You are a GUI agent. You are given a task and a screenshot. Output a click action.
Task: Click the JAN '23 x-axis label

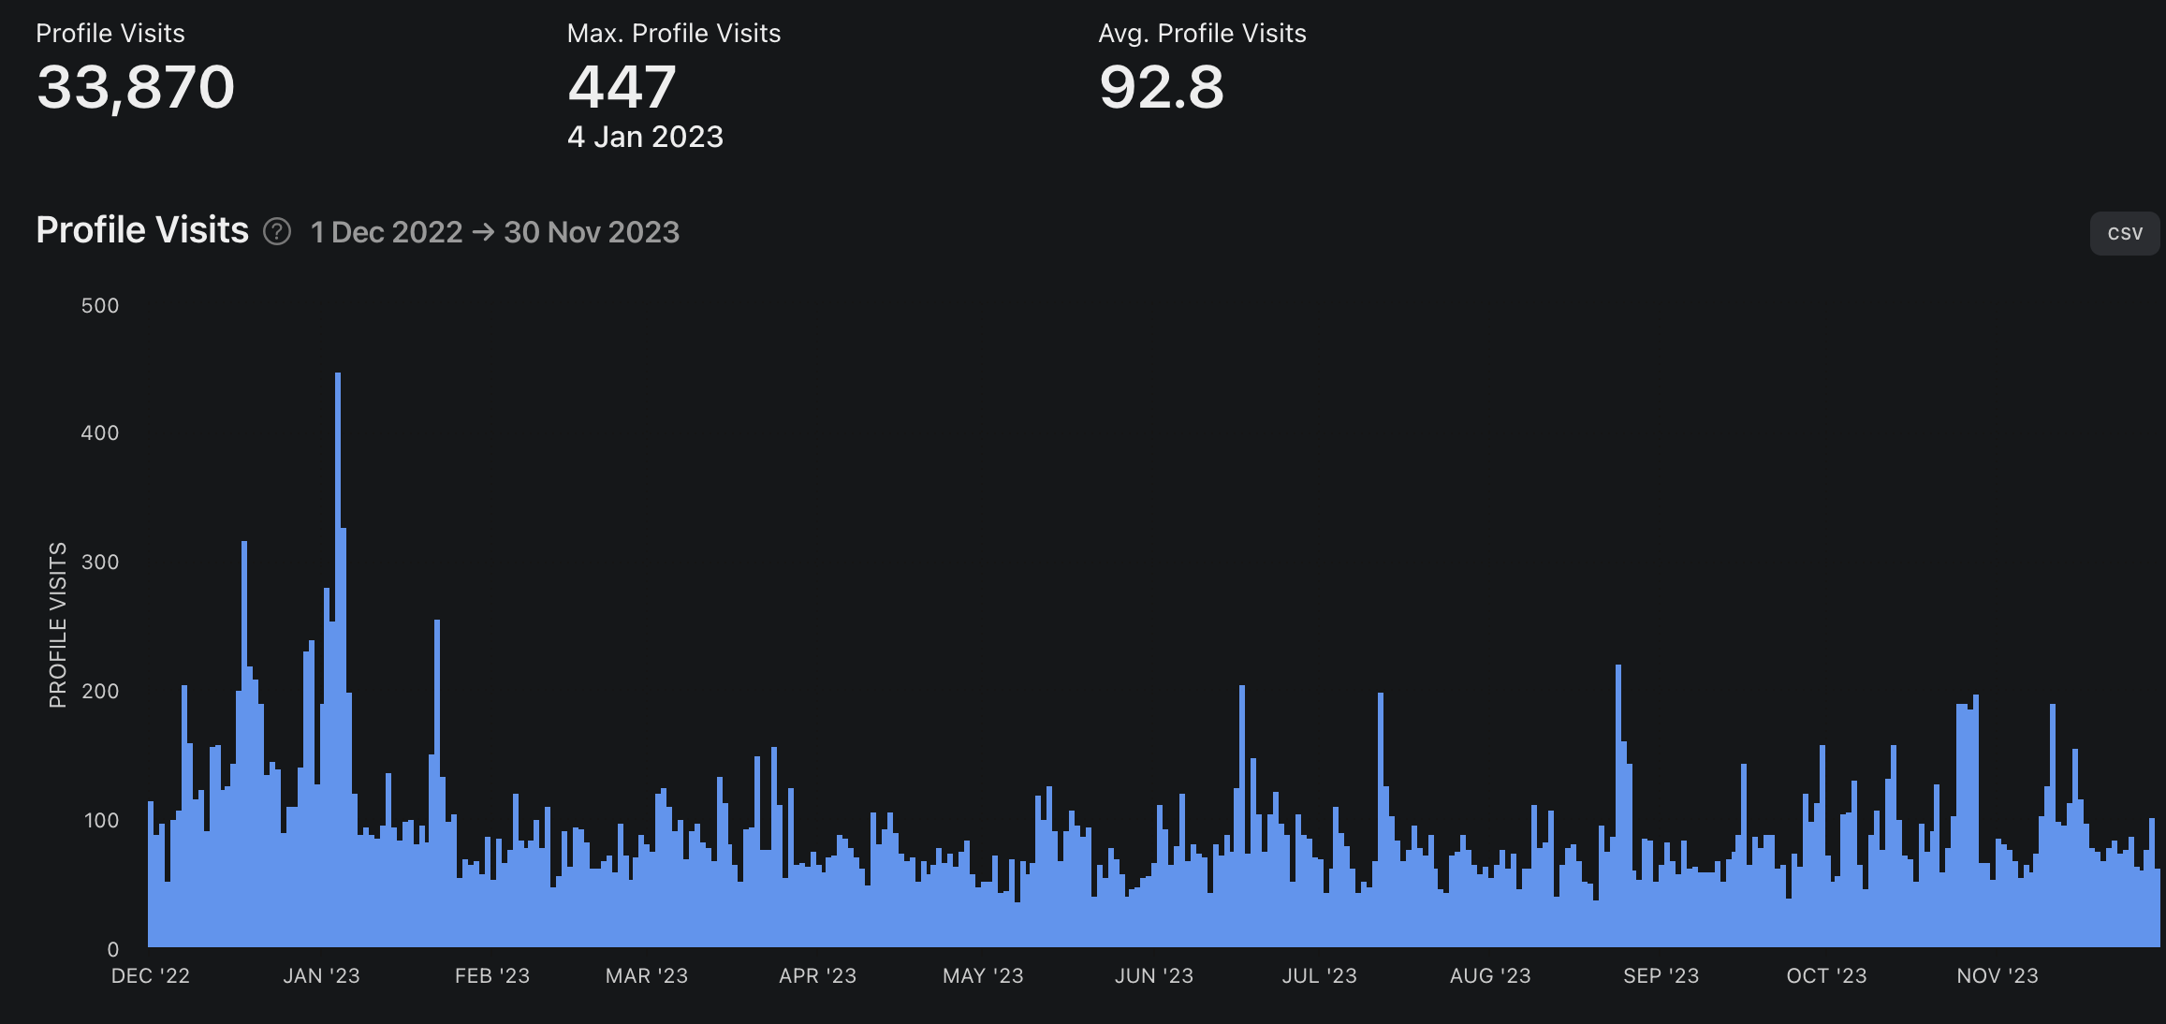pos(321,975)
